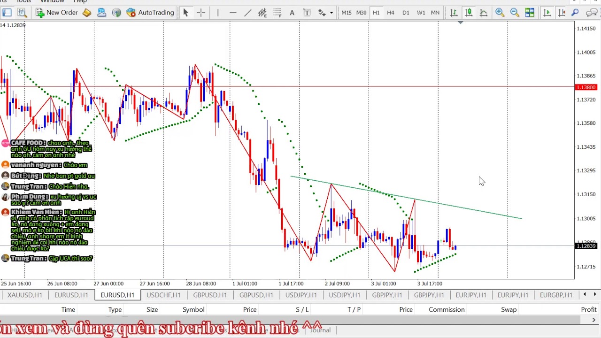Image resolution: width=601 pixels, height=338 pixels.
Task: Select the H1 timeframe button
Action: click(x=376, y=13)
